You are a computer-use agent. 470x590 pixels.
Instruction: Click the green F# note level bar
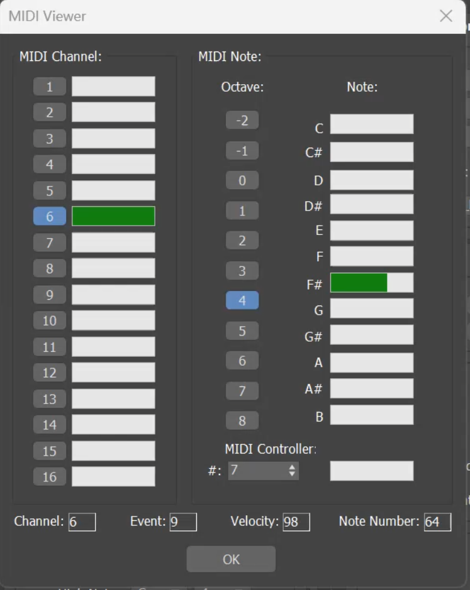click(359, 283)
